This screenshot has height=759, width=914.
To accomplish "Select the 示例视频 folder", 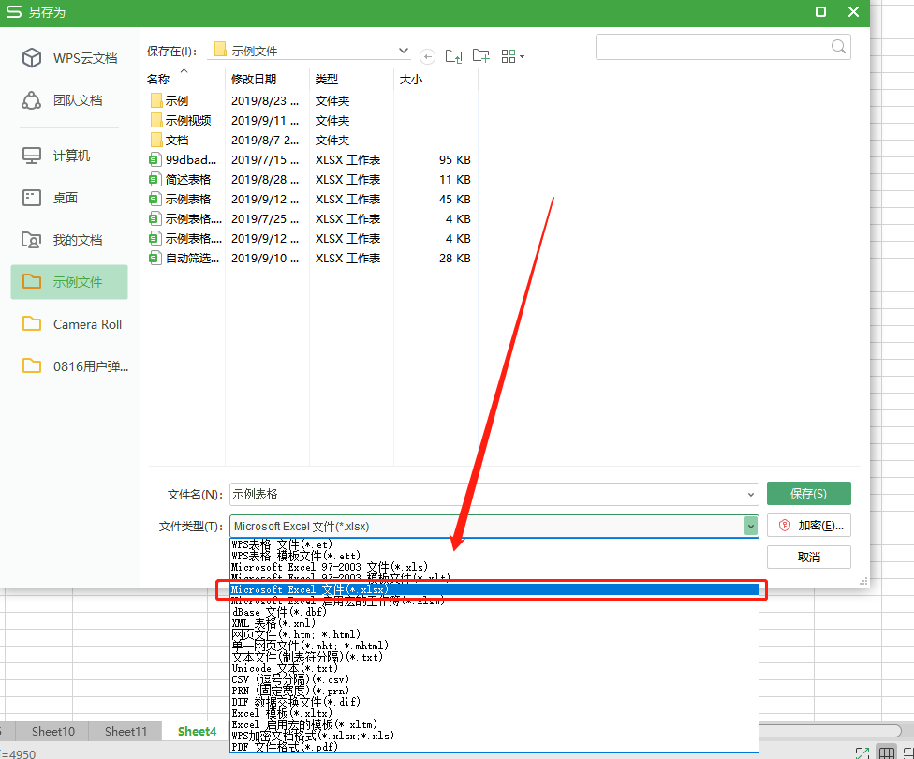I will point(181,120).
